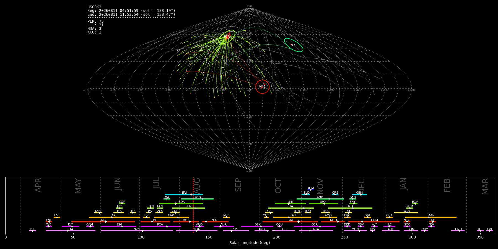
Task: Click the USC0K2 station title text
Action: pyautogui.click(x=94, y=7)
